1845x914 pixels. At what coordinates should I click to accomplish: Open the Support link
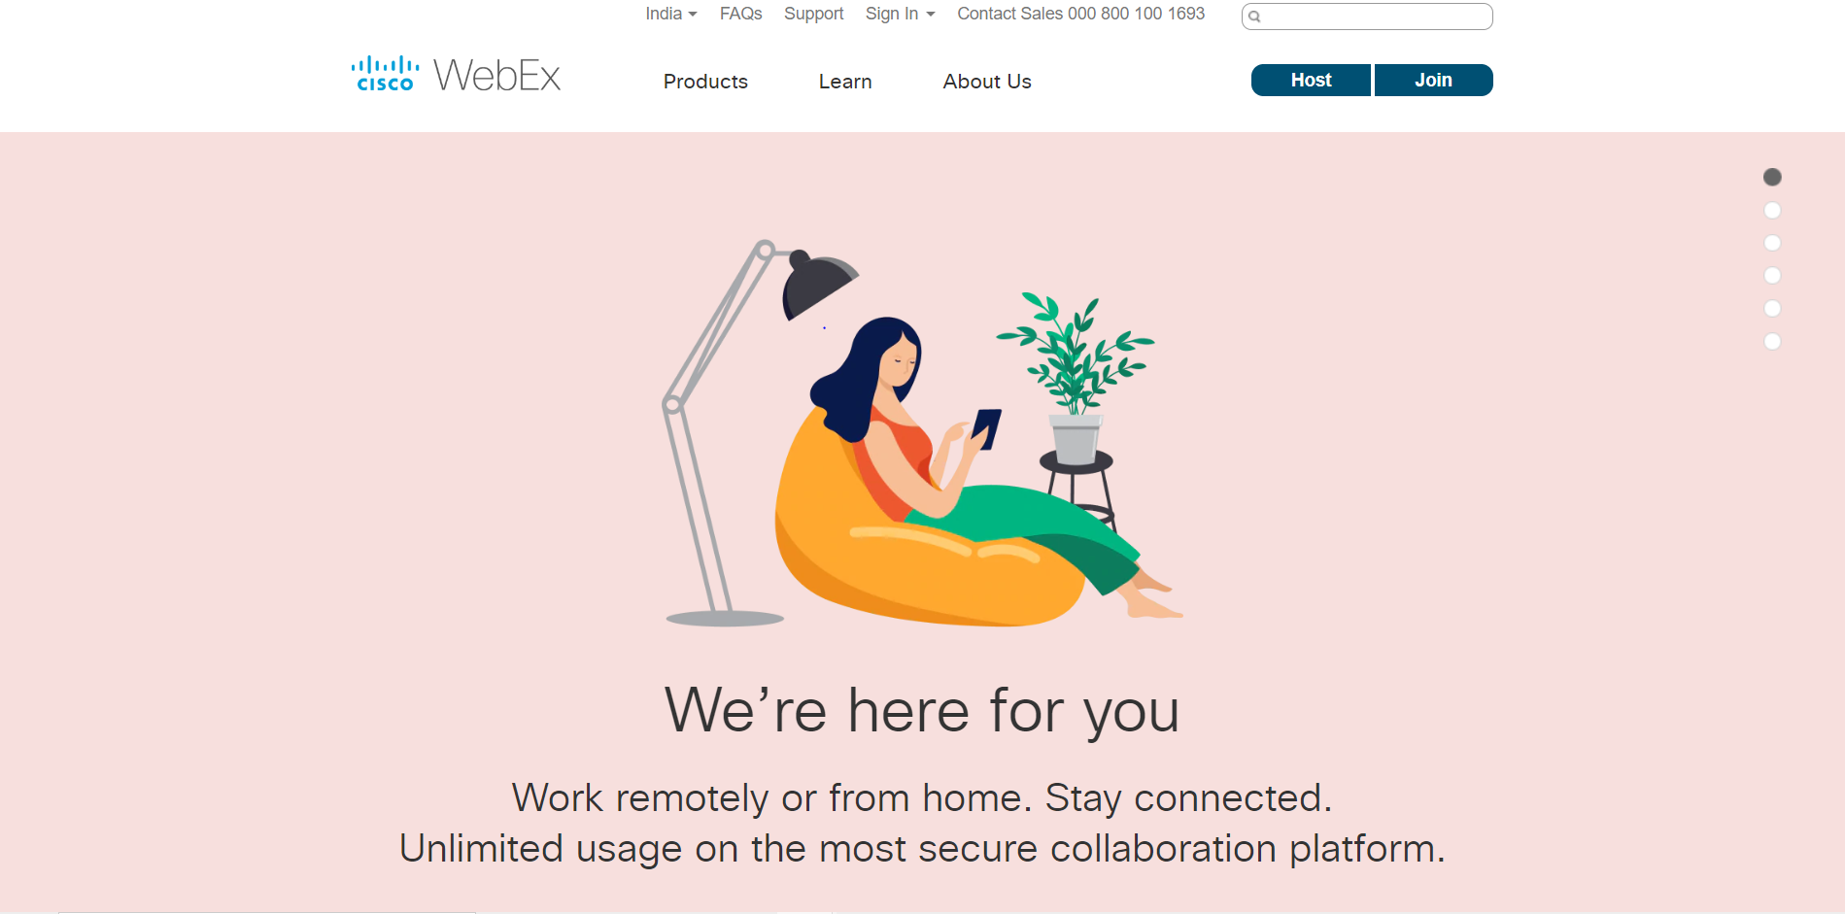point(814,14)
